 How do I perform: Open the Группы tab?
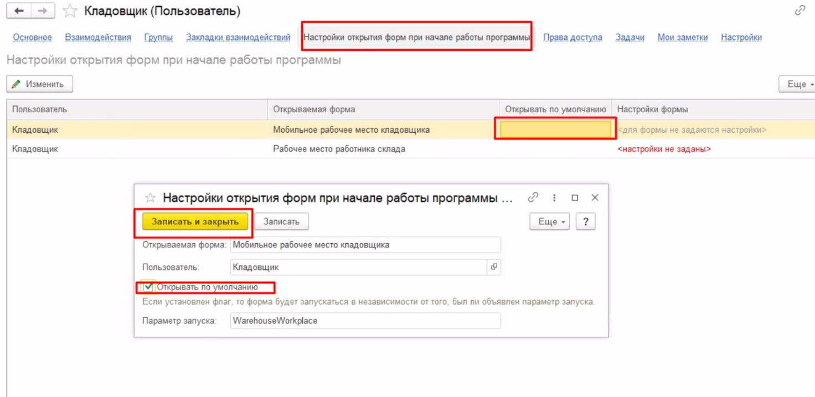pos(158,37)
